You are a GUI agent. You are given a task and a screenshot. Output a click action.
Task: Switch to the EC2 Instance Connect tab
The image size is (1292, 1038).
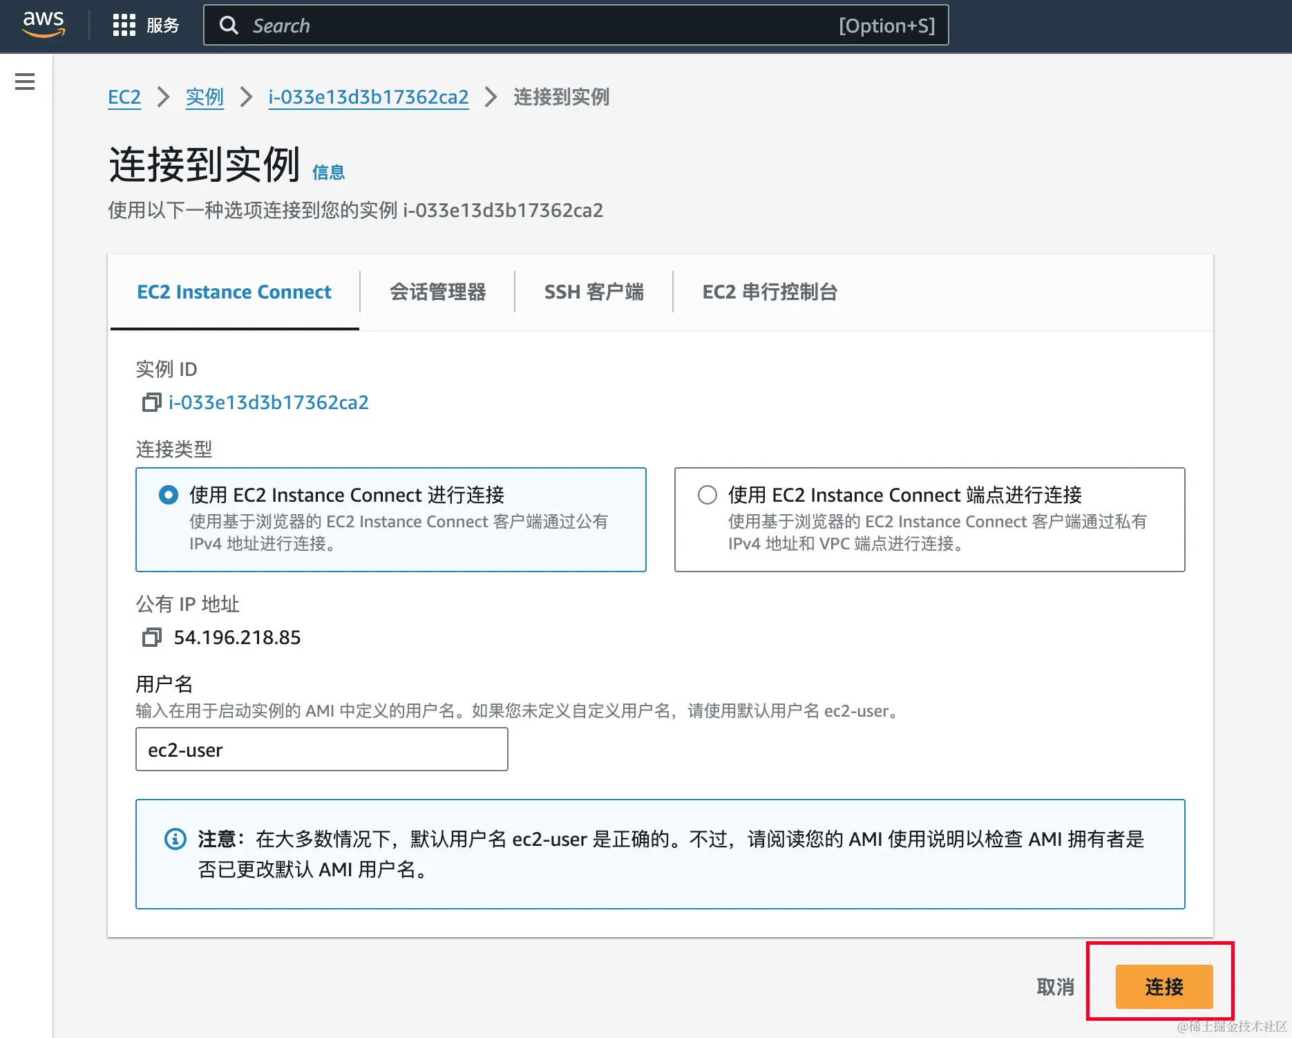coord(234,292)
